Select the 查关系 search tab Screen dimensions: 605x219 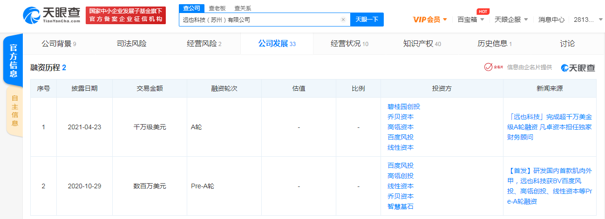[242, 8]
